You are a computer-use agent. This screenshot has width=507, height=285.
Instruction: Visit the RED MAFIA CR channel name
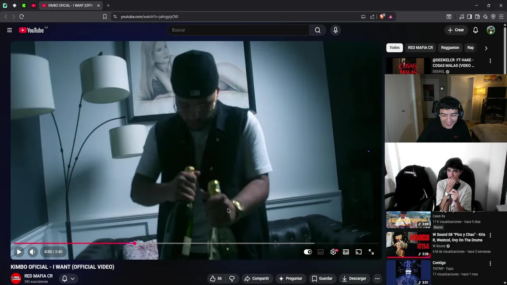pyautogui.click(x=38, y=276)
